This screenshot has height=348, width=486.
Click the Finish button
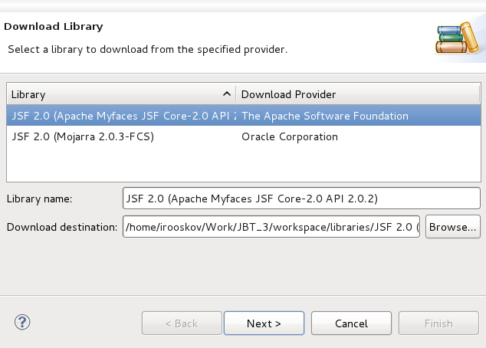point(438,323)
